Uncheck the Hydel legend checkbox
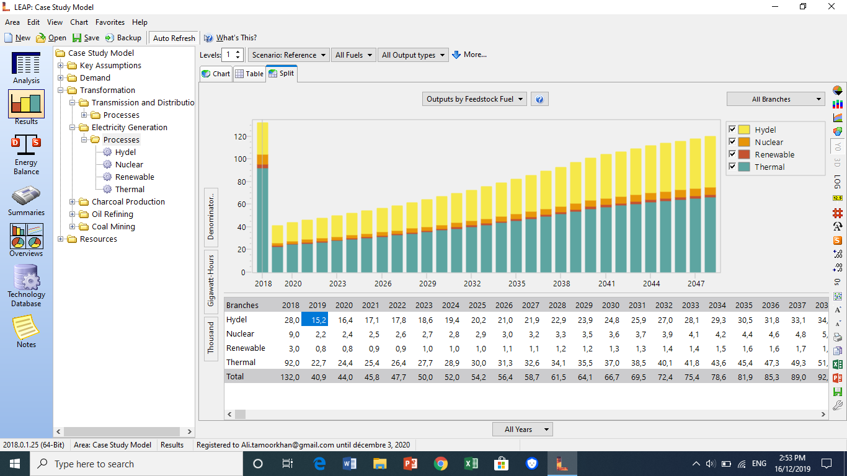847x476 pixels. tap(733, 130)
